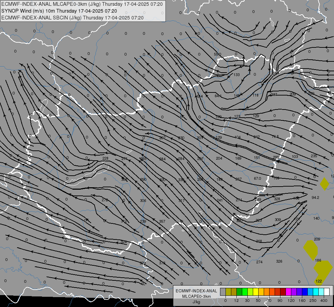Screen dimensions: 334x307
Task: Click the map value 76.8
Action: (x=275, y=136)
